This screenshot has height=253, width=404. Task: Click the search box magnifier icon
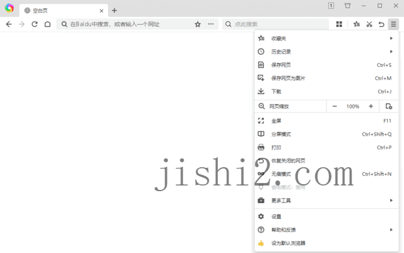pyautogui.click(x=228, y=24)
